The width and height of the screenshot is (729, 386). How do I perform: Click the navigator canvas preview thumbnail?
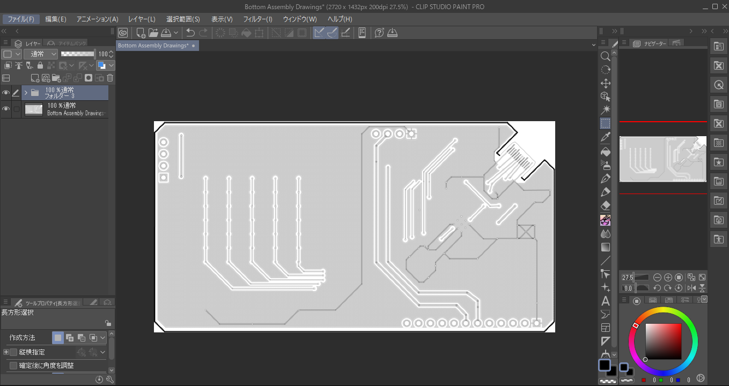coord(662,159)
